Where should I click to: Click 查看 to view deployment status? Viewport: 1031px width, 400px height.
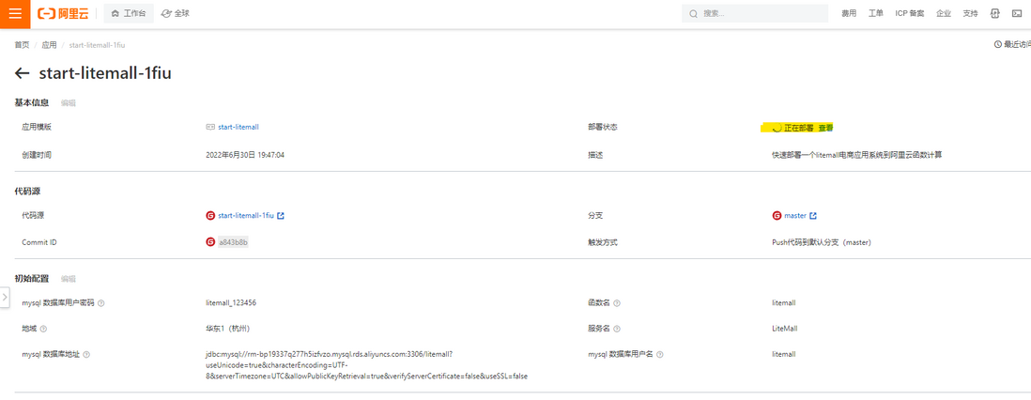[x=826, y=128]
